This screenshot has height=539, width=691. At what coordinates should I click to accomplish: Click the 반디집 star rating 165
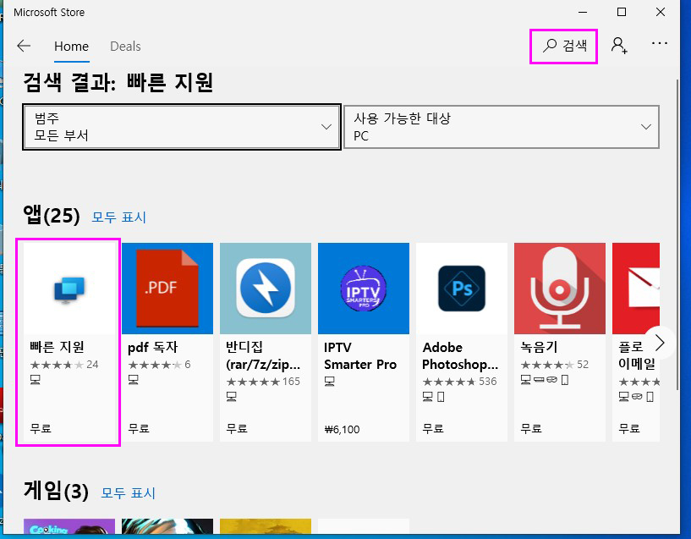(x=263, y=382)
